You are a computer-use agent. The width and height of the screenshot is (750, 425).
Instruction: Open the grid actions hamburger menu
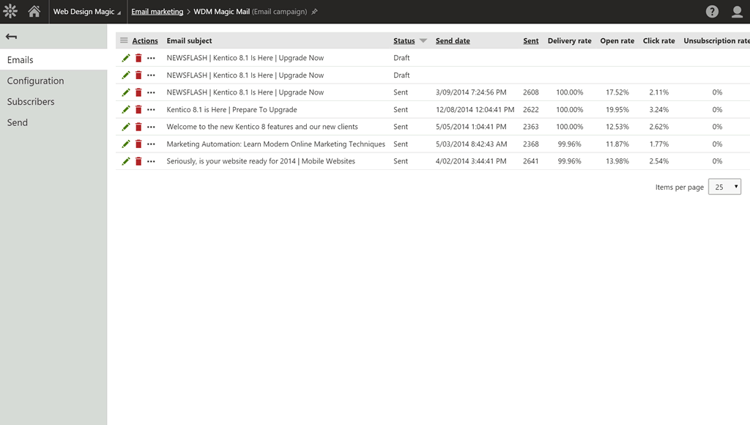[124, 41]
